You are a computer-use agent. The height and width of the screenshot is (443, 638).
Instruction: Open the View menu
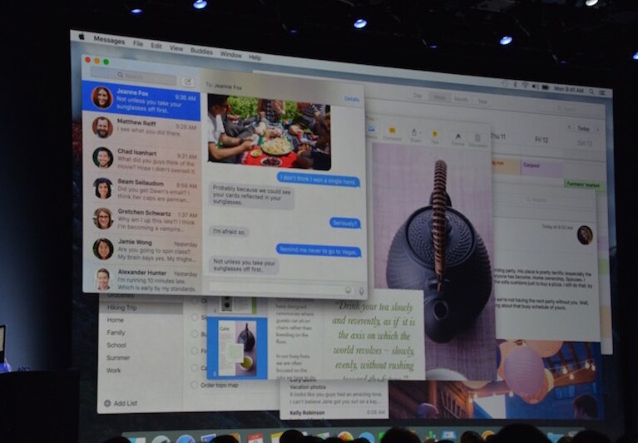coord(176,48)
